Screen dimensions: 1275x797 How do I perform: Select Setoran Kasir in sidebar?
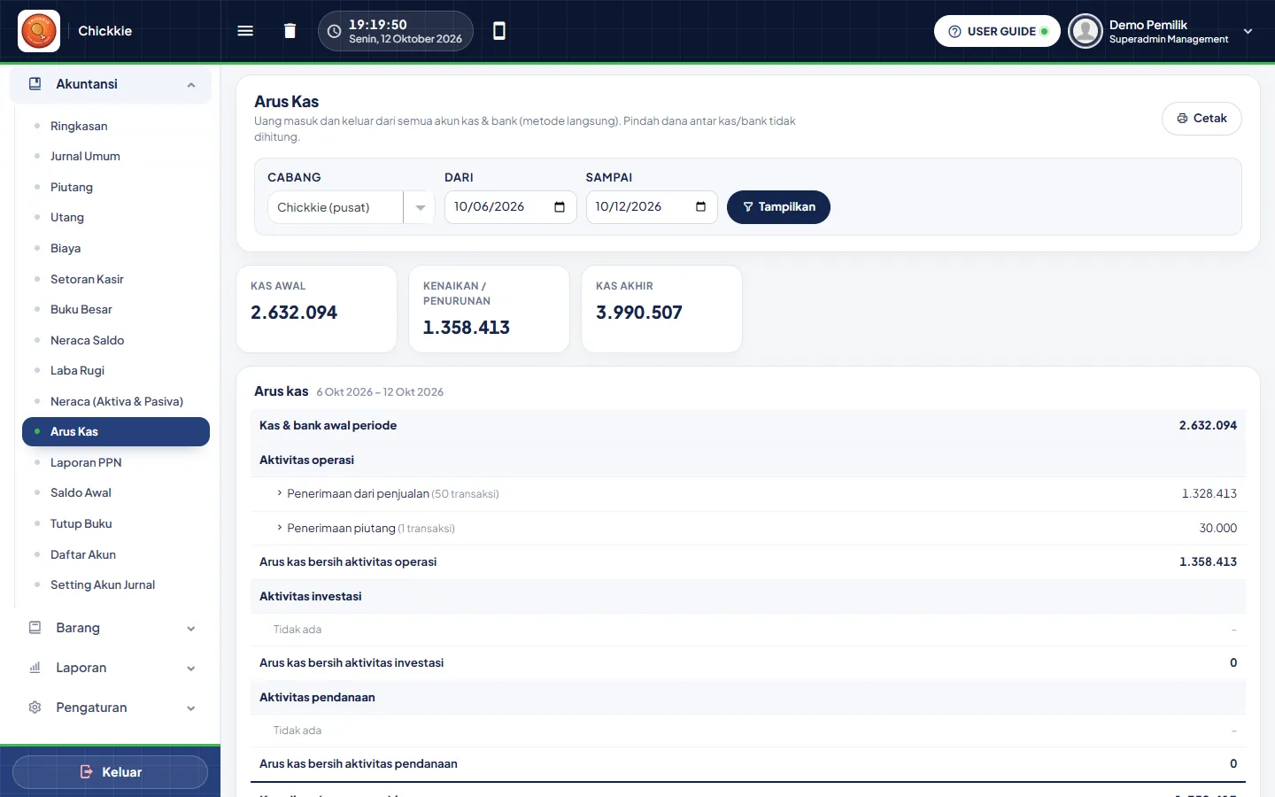(87, 279)
